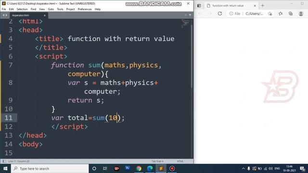Click the 'computer' parameter below line 7
308x173 pixels.
(x=84, y=74)
